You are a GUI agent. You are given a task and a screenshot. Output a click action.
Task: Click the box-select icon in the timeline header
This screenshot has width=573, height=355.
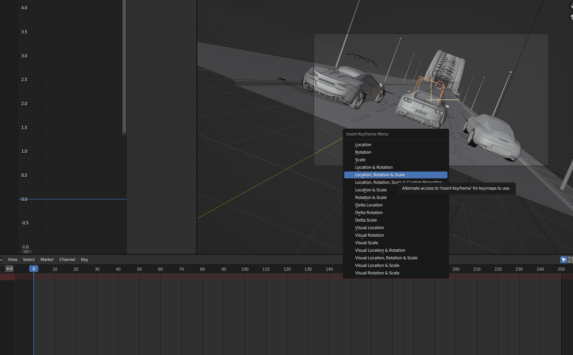570,260
